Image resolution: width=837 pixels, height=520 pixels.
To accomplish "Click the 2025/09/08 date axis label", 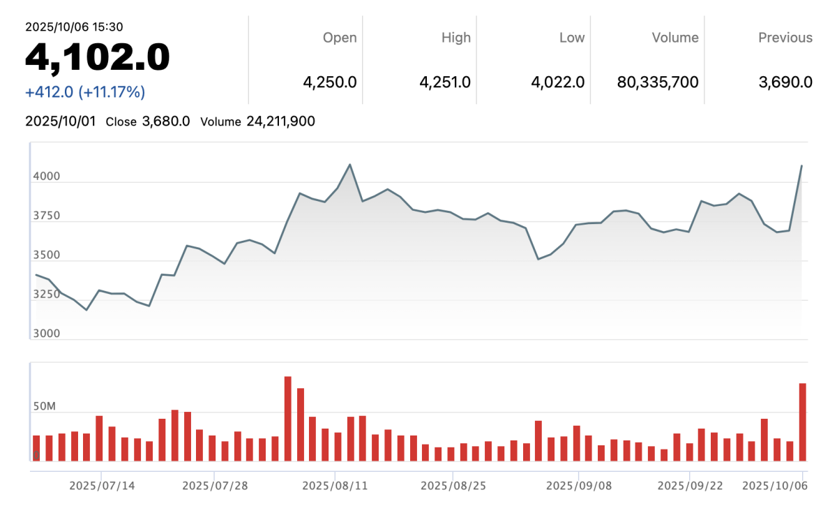I will click(578, 485).
